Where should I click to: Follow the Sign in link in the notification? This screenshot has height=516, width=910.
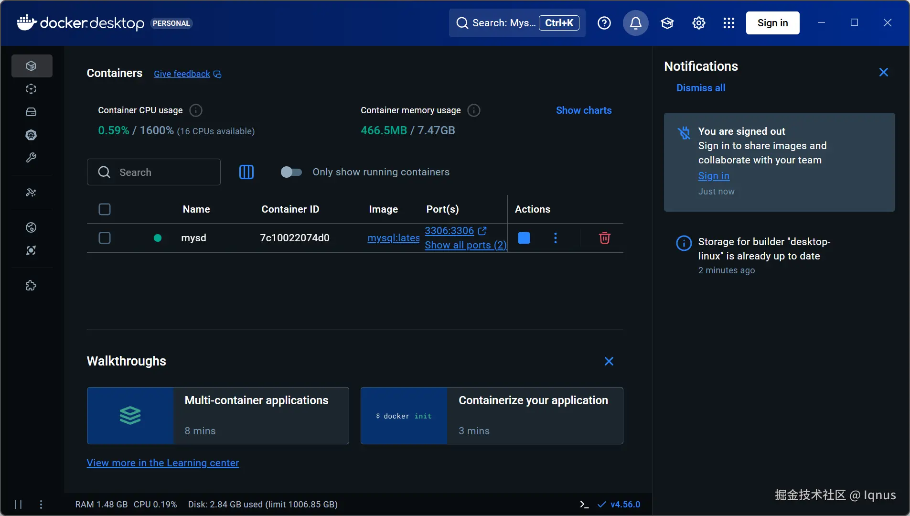pyautogui.click(x=714, y=176)
